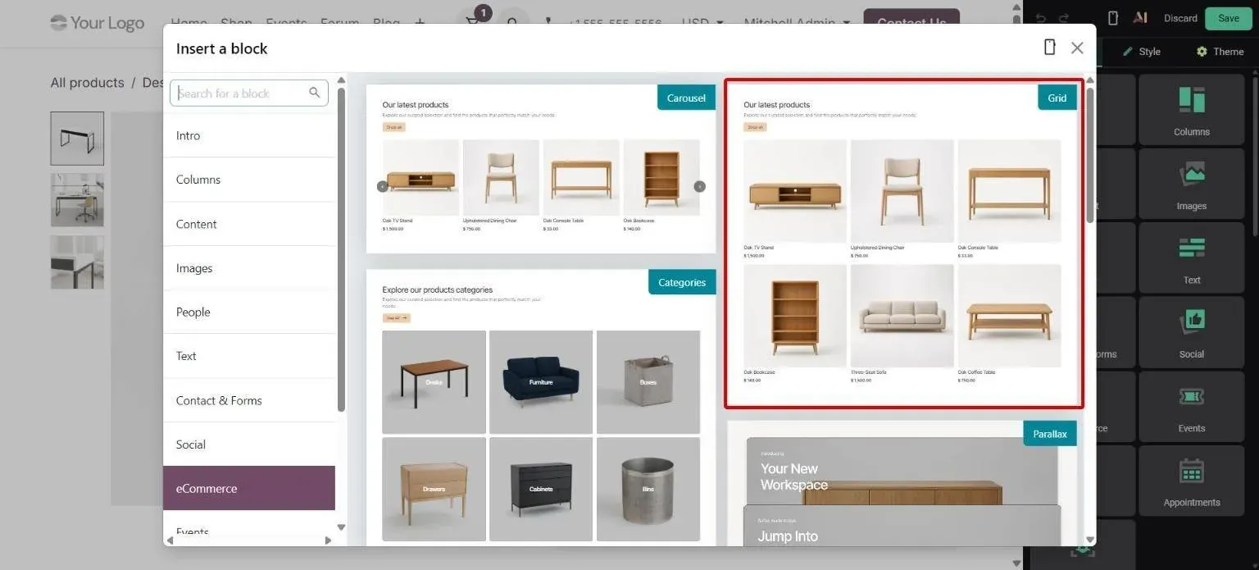The height and width of the screenshot is (570, 1259).
Task: Click the Desks tile in Categories preview
Action: [434, 382]
